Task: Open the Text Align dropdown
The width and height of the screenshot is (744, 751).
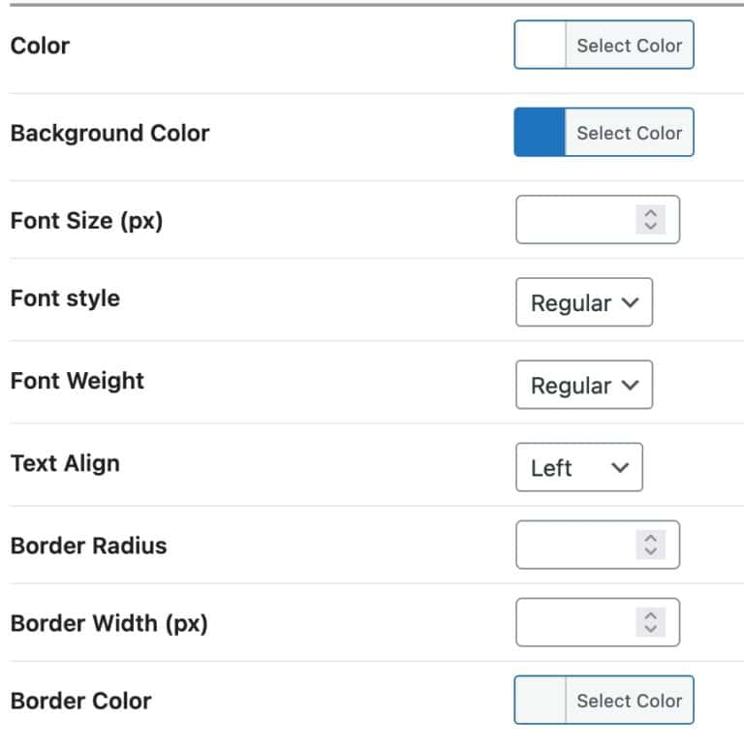Action: (x=578, y=468)
